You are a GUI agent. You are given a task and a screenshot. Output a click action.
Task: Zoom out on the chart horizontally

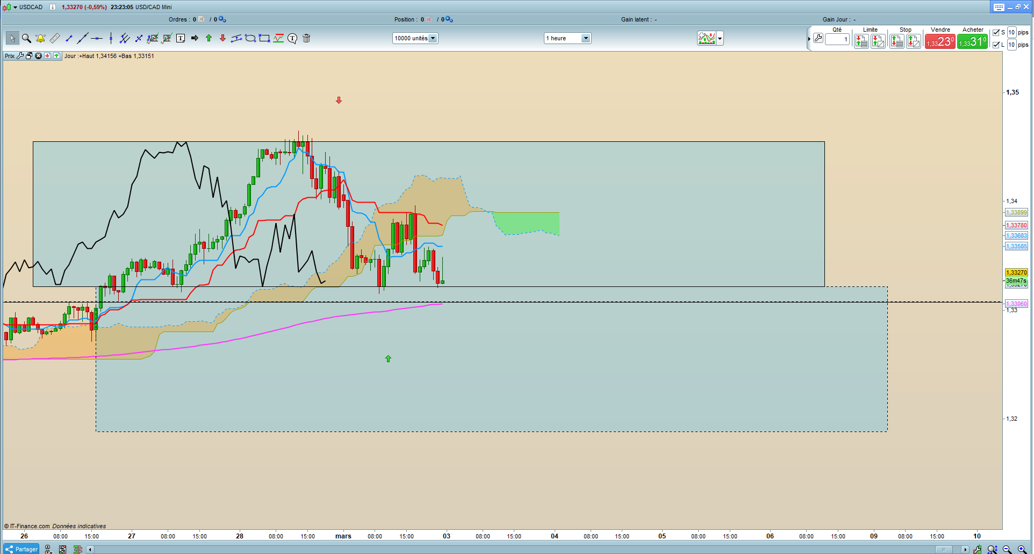tap(1007, 549)
